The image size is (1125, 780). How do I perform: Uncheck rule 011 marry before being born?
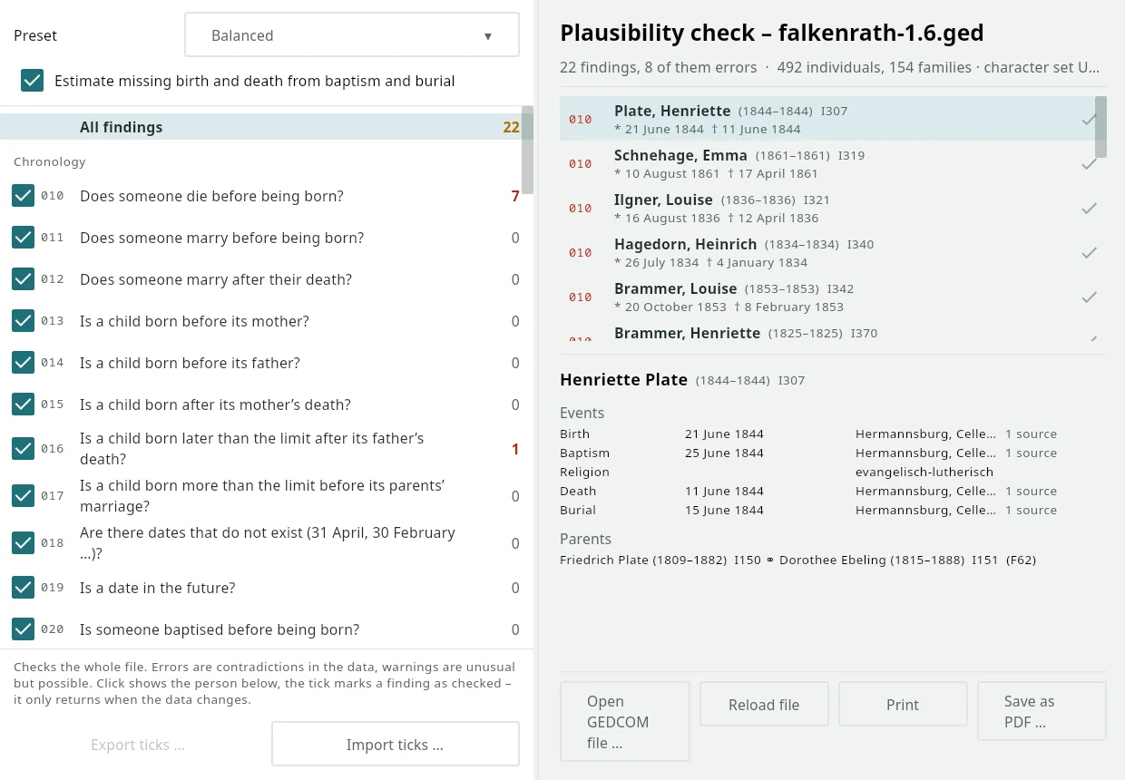pyautogui.click(x=24, y=237)
